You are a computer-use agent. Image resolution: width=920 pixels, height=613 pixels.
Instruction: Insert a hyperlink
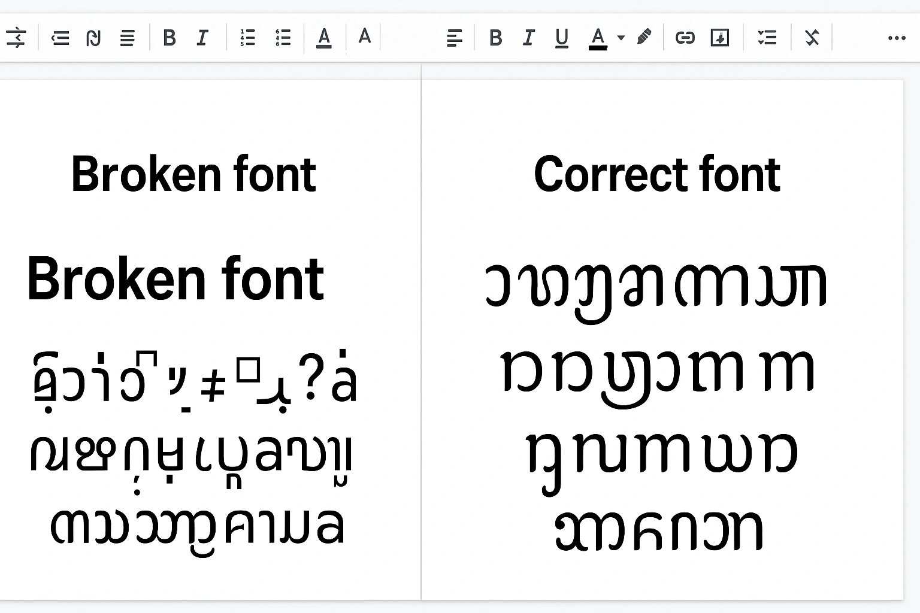pyautogui.click(x=686, y=38)
